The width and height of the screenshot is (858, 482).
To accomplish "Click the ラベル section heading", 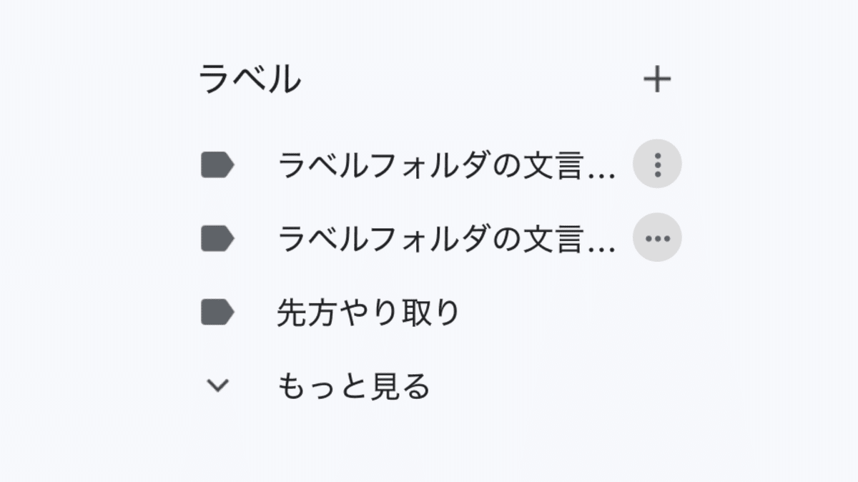I will coord(250,79).
